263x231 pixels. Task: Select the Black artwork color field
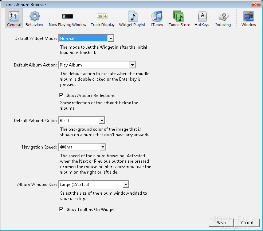tap(82, 121)
